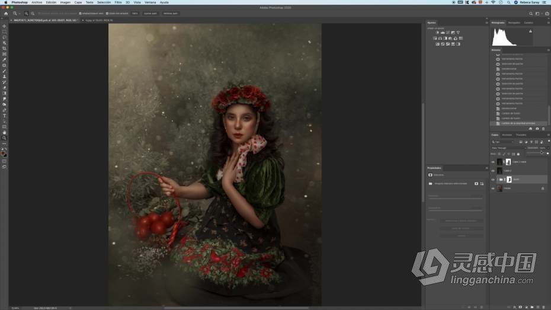Screen dimensions: 551x310
Task: Add a Vibrance adjustment layer
Action: 458,33
